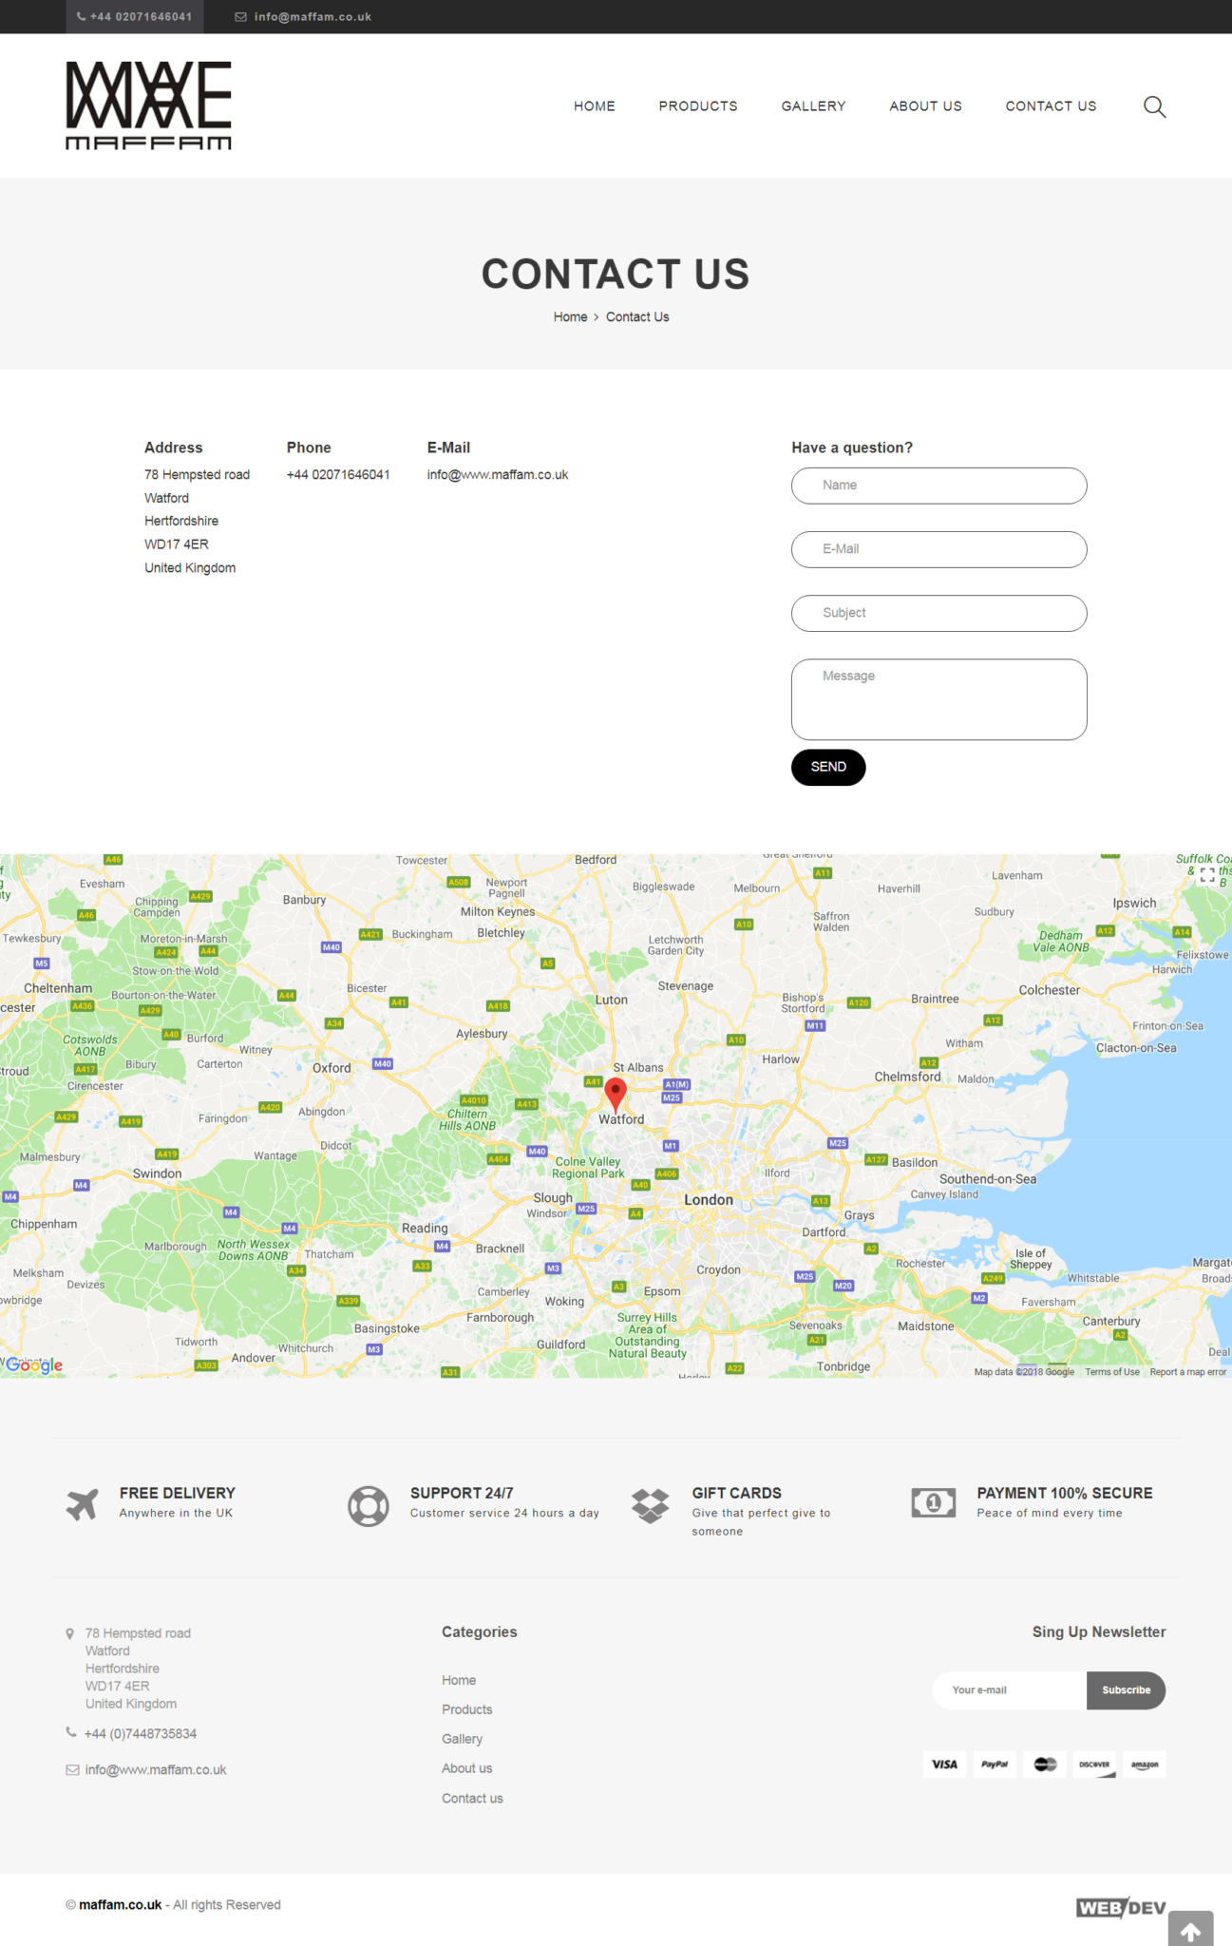The image size is (1232, 1946).
Task: Focus the Name input field
Action: tap(938, 486)
